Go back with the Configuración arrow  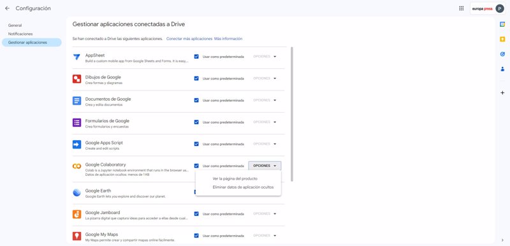(x=7, y=8)
